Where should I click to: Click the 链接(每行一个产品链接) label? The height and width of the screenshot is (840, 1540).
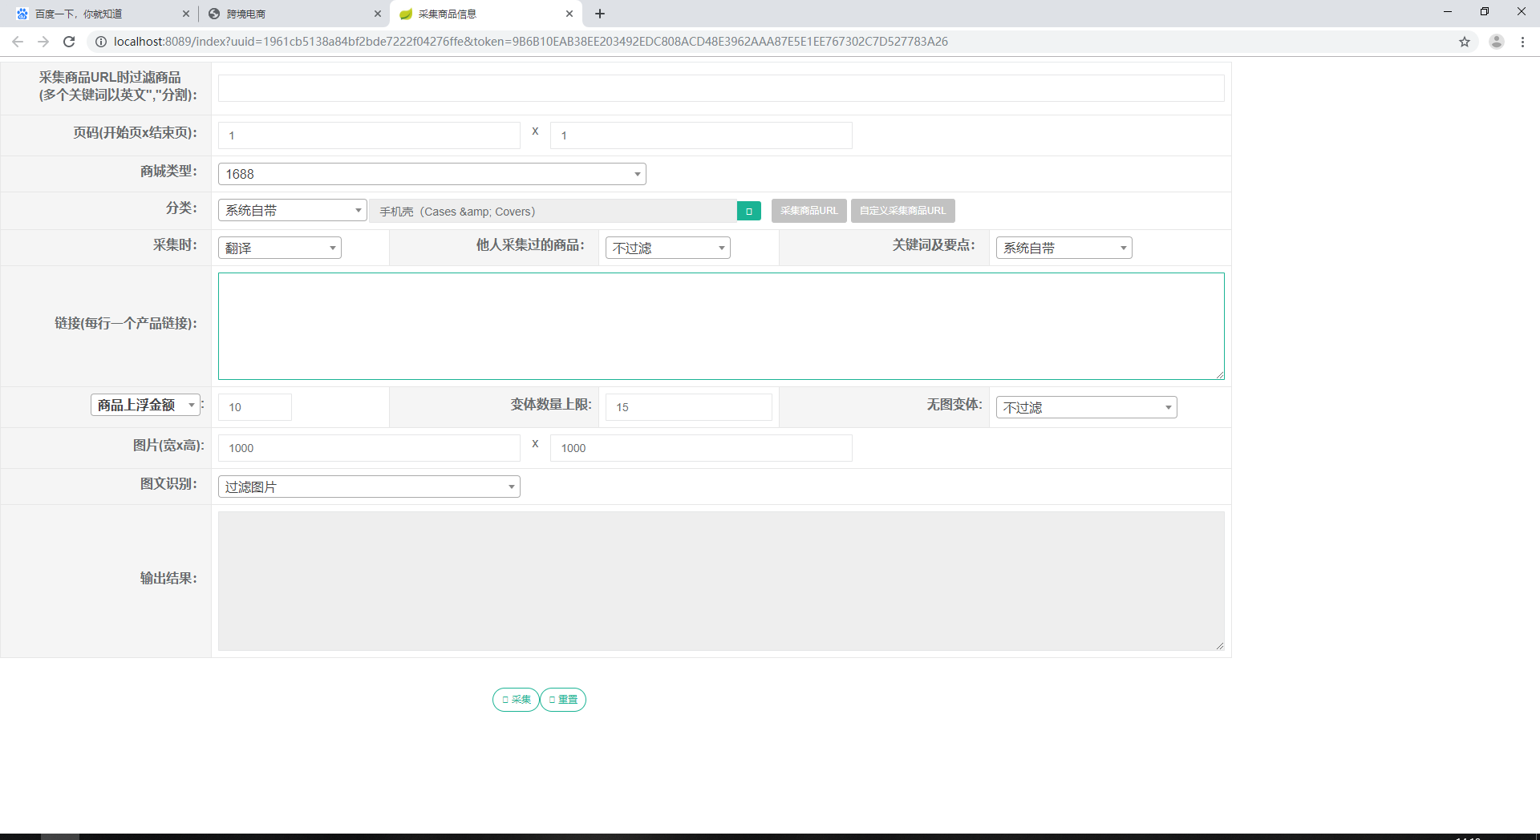(x=126, y=323)
